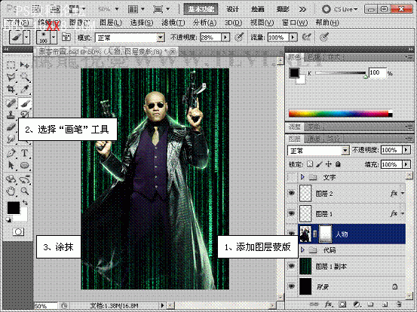
Task: Toggle visibility of 图层 1 副本 layer
Action: (292, 266)
